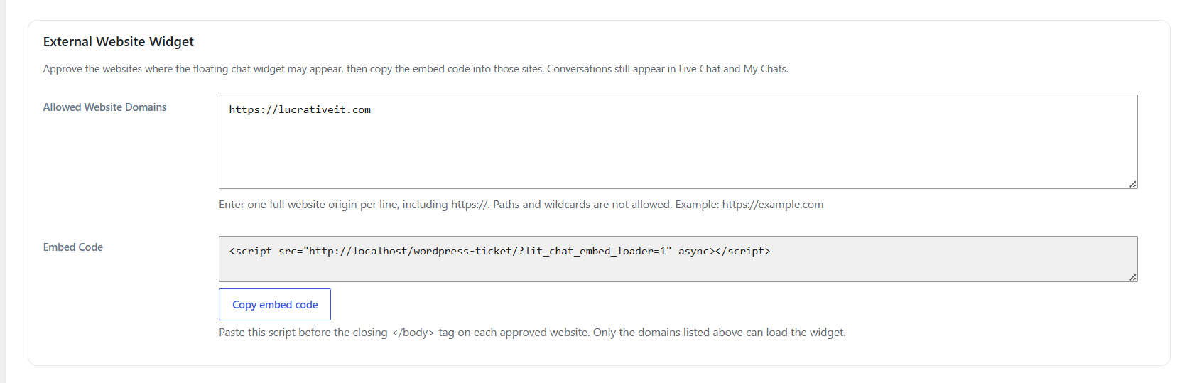1187x383 pixels.
Task: Click the 'Enter one full website origin per line' hint
Action: click(x=521, y=205)
